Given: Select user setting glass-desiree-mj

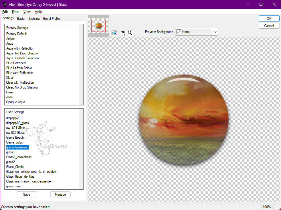Looking at the screenshot, I should point(17,147).
